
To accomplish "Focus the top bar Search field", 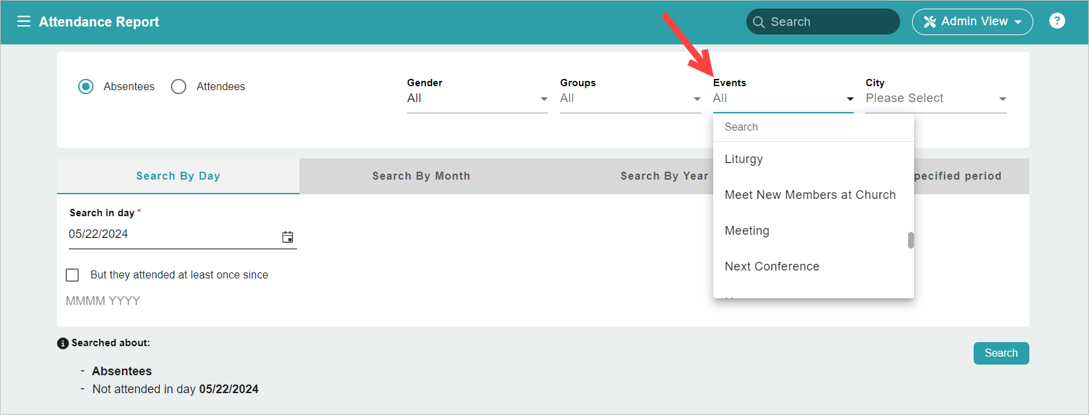I will coord(823,22).
